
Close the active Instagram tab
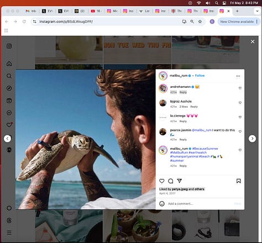(x=228, y=11)
